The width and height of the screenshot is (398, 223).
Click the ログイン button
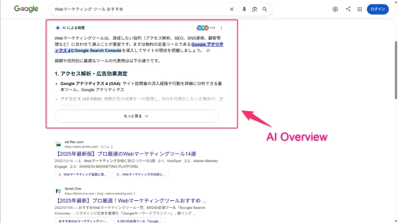pos(378,9)
